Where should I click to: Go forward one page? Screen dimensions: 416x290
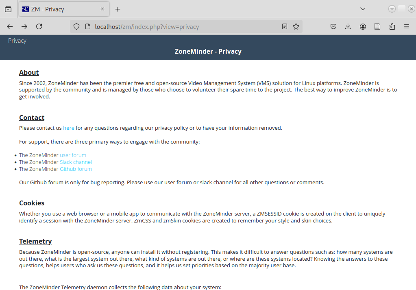click(x=24, y=26)
